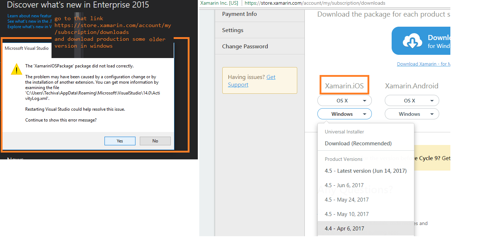Open Payment Info in account sidebar
This screenshot has height=238, width=490.
tap(240, 14)
